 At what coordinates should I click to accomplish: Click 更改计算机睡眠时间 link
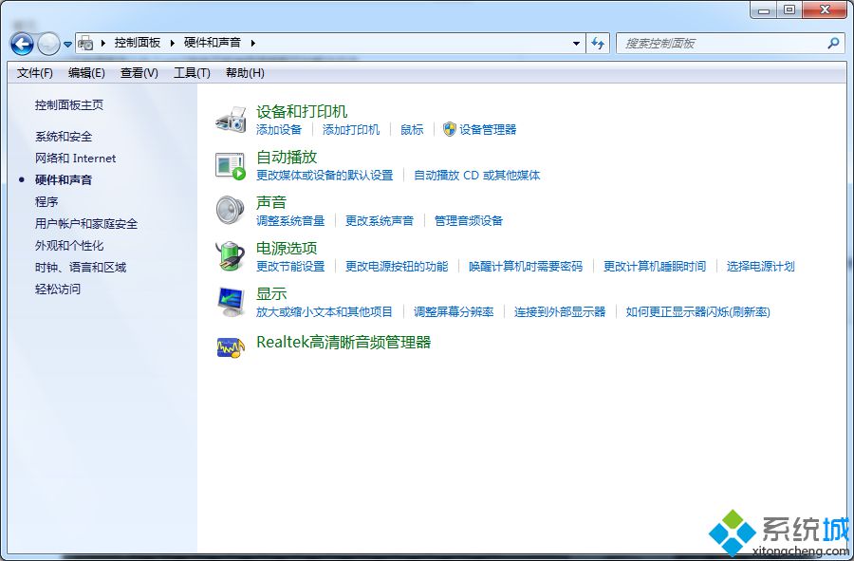click(x=655, y=266)
